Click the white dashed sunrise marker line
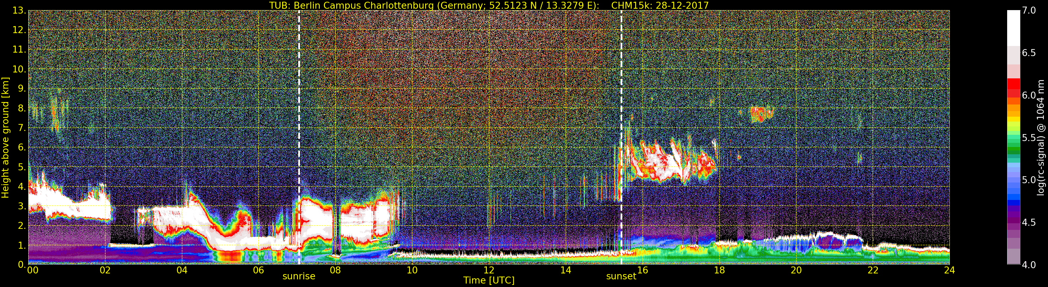The height and width of the screenshot is (287, 1048). 299,137
